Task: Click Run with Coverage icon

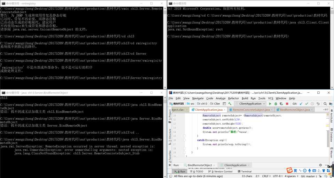Action: click(281, 104)
